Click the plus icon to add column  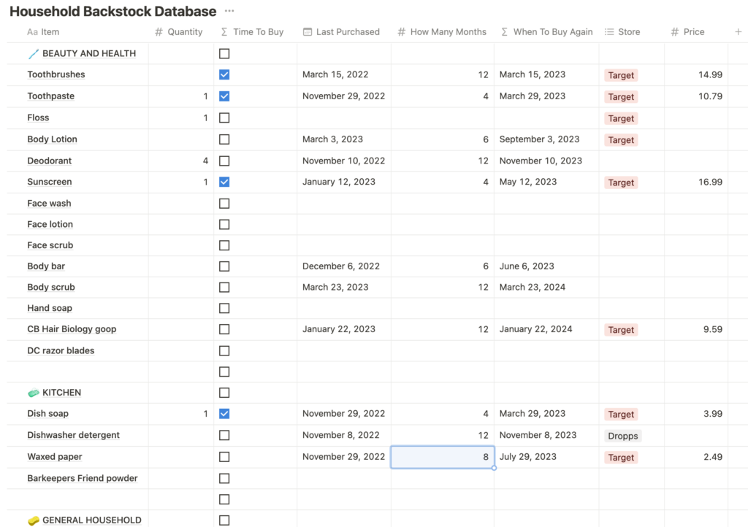coord(738,32)
